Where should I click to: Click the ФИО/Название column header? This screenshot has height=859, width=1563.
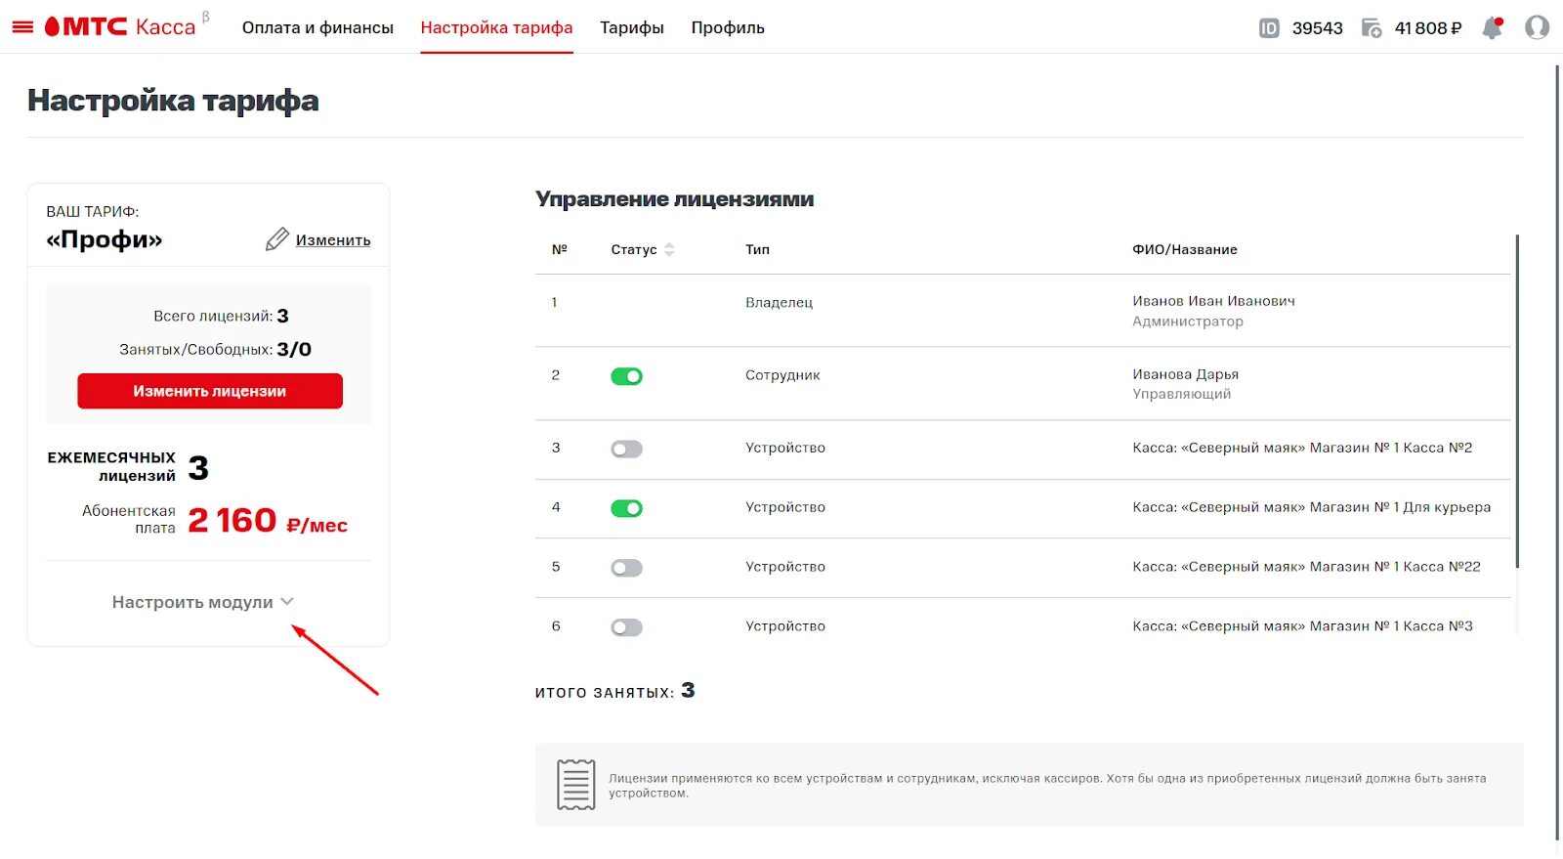(1185, 250)
